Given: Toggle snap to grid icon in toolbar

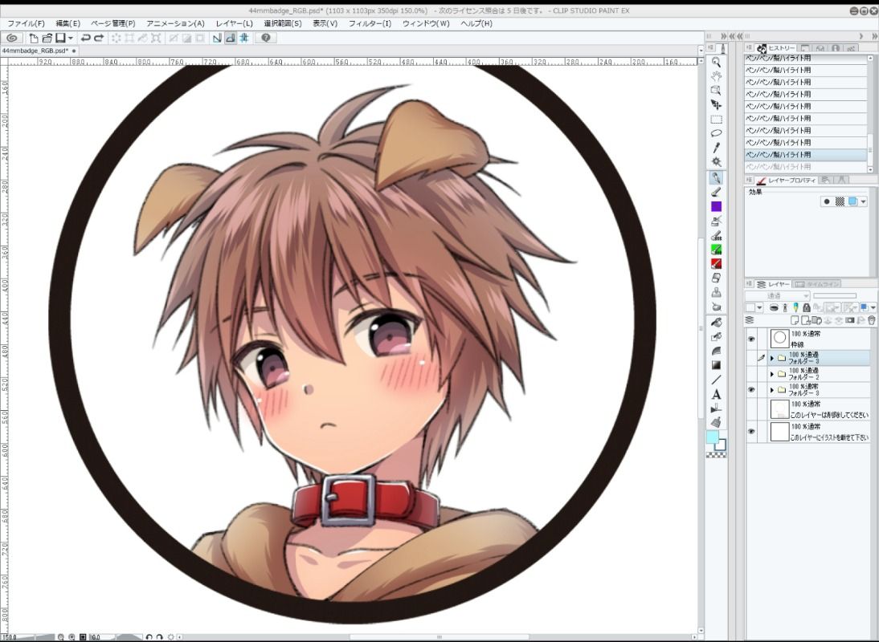Looking at the screenshot, I should click(244, 38).
